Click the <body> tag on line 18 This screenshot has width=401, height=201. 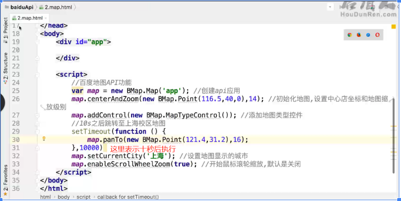pyautogui.click(x=52, y=34)
